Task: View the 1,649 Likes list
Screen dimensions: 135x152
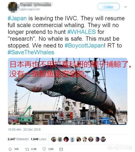Action: pos(38,139)
